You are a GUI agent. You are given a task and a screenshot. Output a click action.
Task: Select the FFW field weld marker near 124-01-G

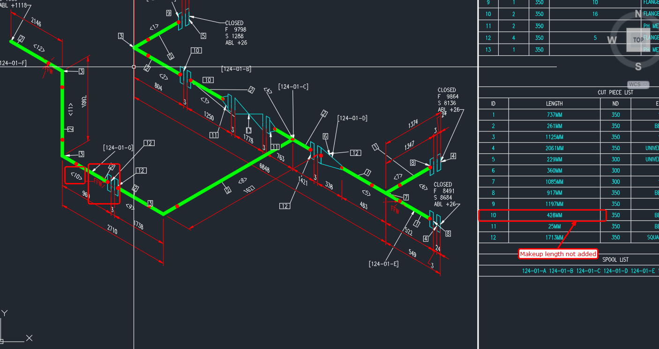click(98, 181)
